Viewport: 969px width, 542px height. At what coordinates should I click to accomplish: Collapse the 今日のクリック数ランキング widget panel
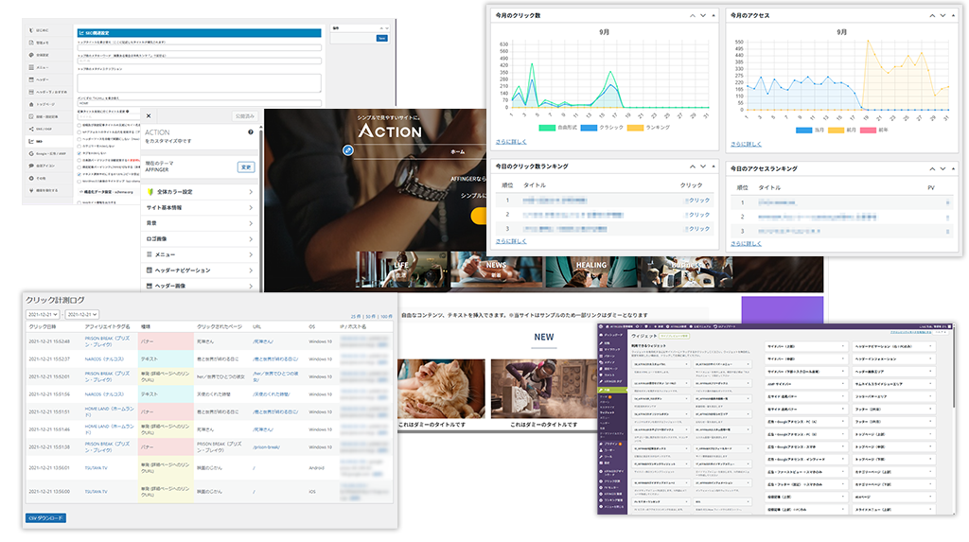click(714, 166)
